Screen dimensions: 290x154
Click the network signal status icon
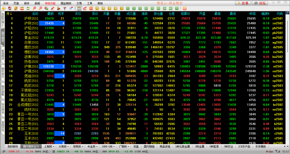278,151
